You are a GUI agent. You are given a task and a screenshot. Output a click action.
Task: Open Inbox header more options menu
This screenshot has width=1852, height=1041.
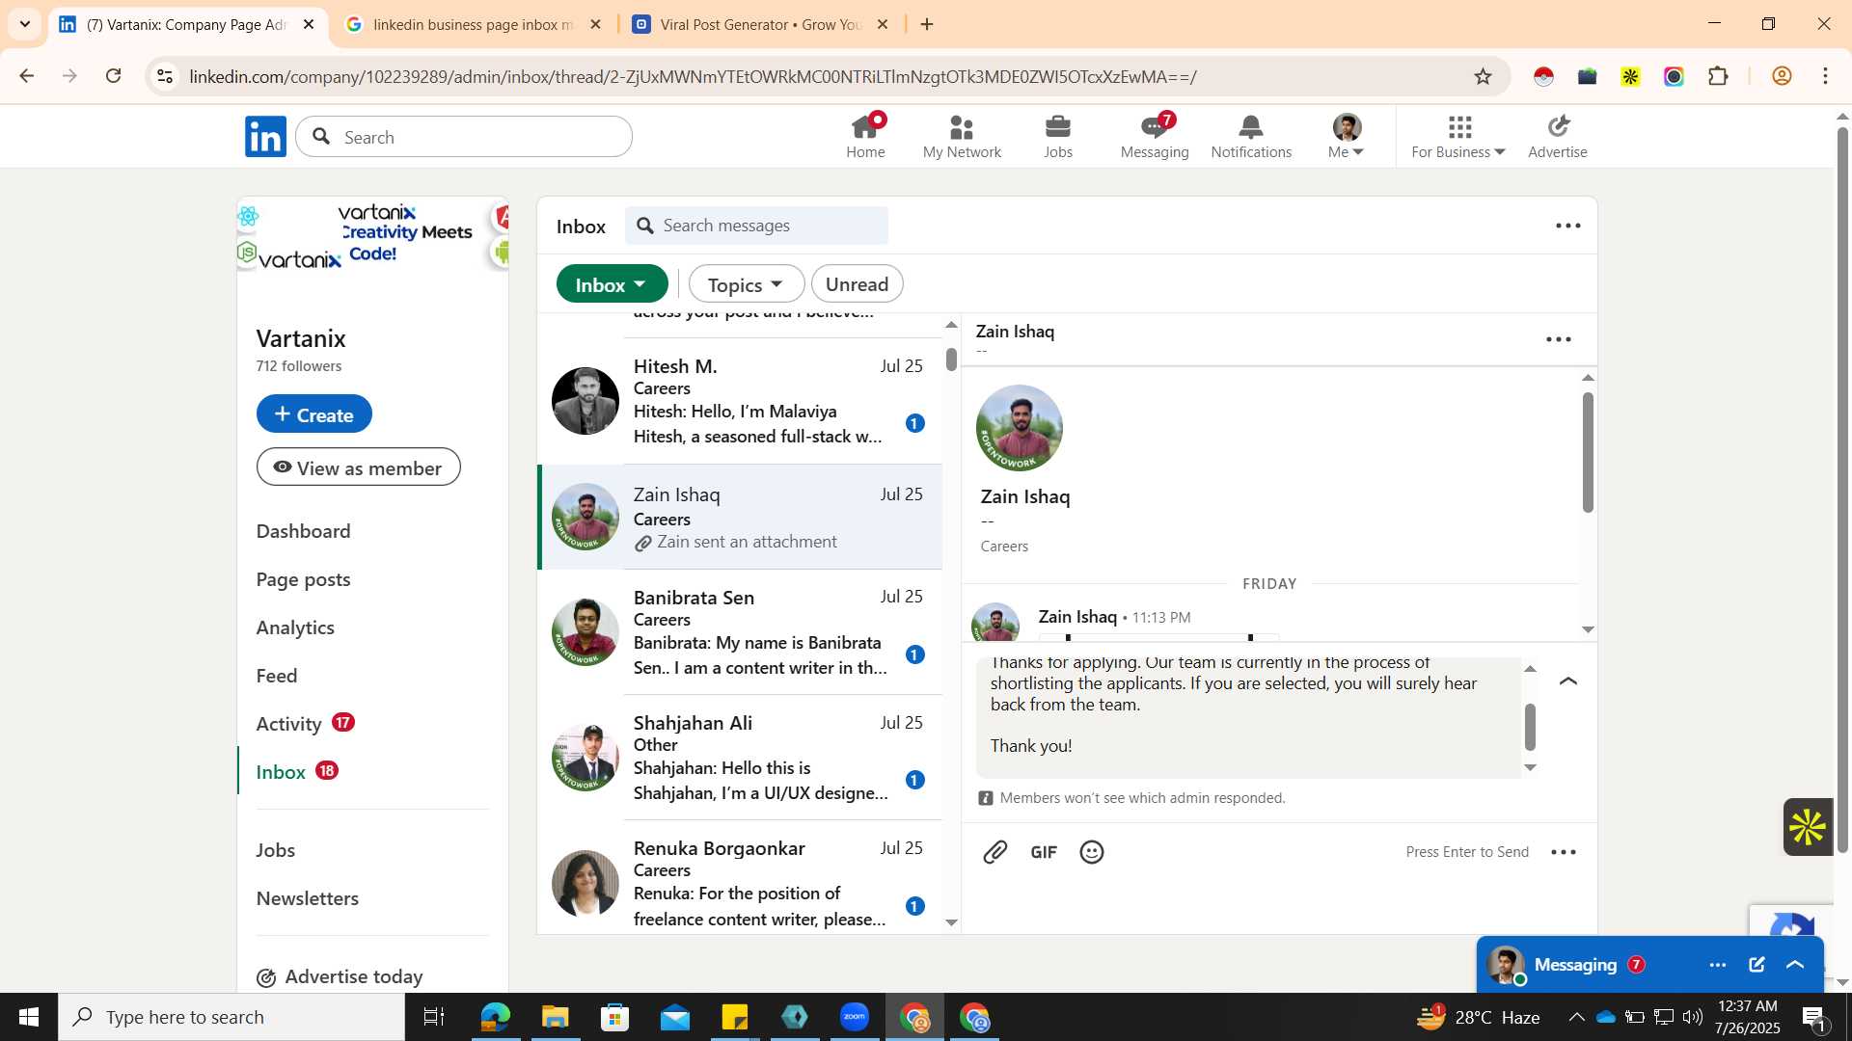[x=1568, y=226]
